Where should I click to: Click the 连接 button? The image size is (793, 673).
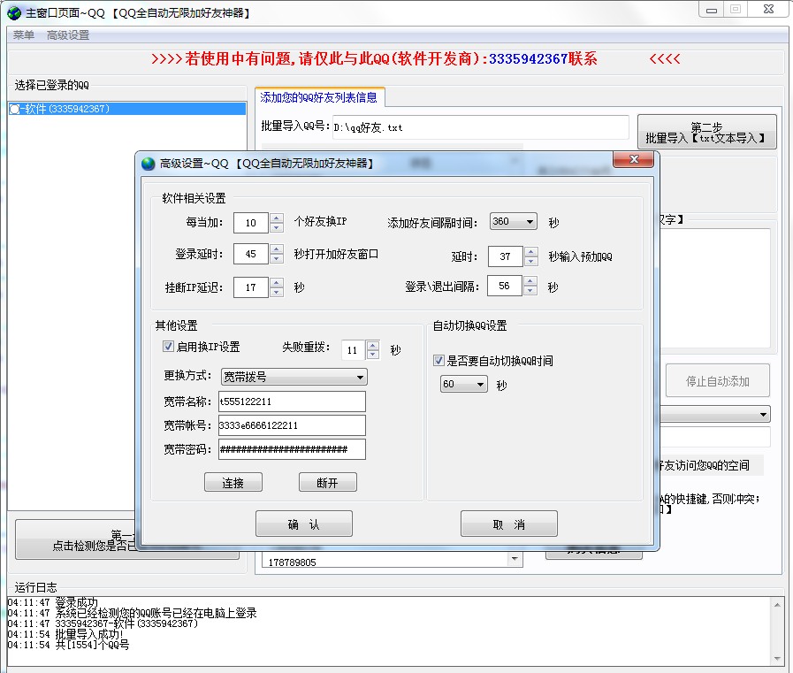(233, 482)
